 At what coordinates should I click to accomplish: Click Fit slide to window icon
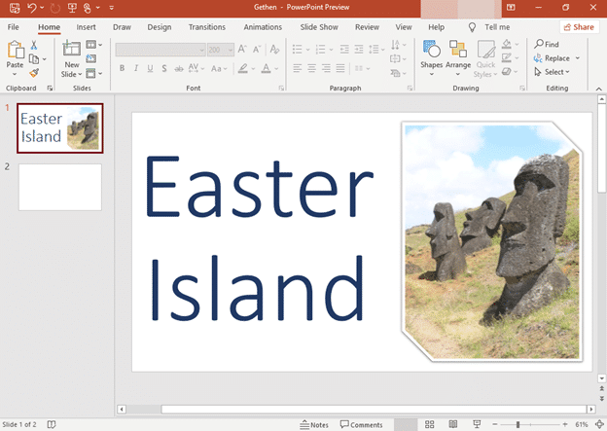click(x=598, y=425)
